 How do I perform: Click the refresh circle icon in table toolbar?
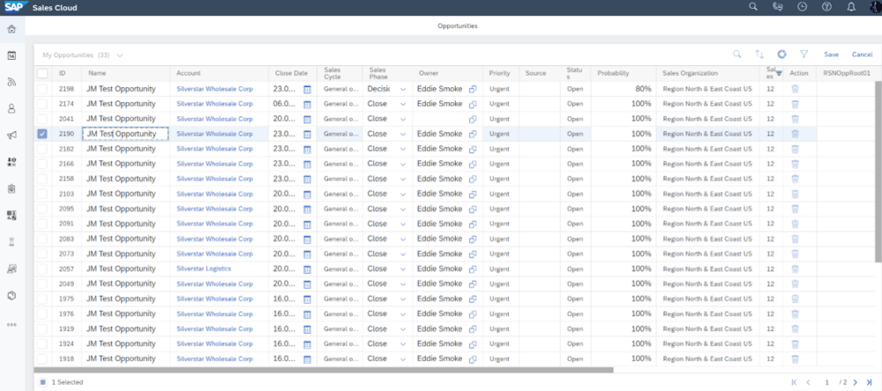coord(781,55)
